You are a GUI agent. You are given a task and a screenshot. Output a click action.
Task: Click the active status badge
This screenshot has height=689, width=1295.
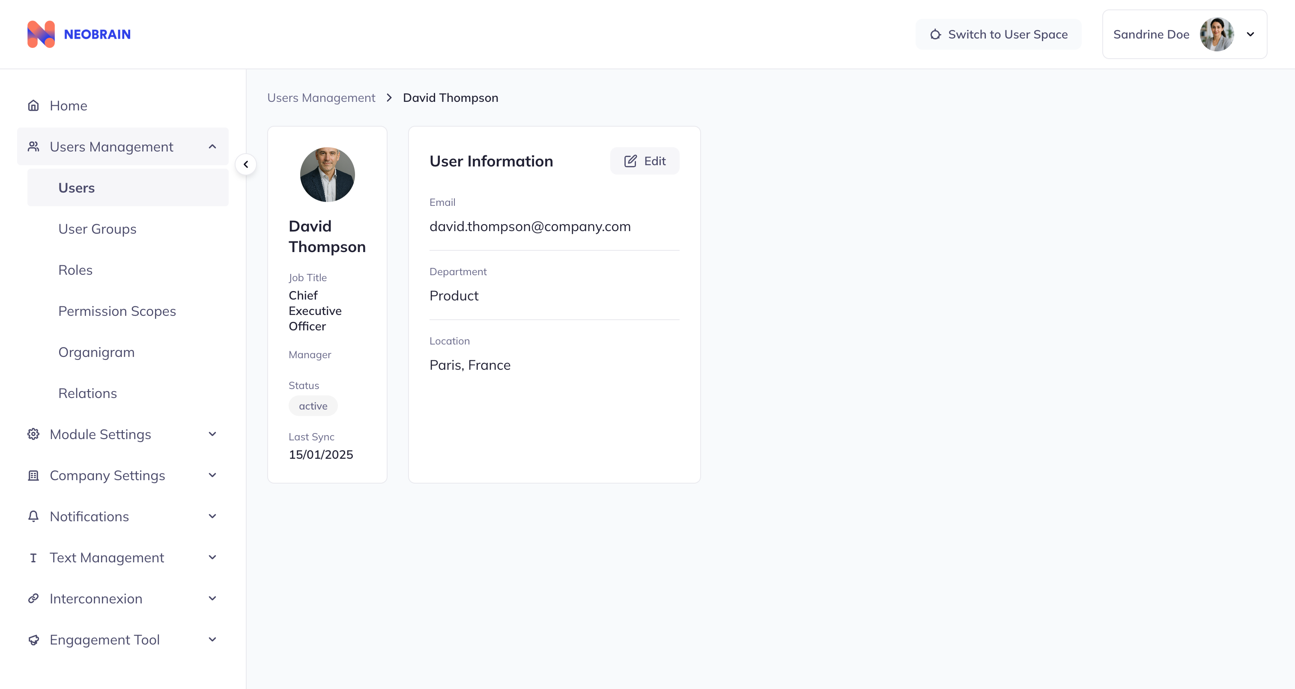pyautogui.click(x=313, y=406)
